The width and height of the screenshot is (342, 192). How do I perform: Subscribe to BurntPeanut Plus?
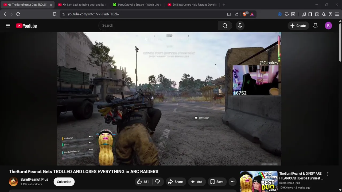pos(64,182)
